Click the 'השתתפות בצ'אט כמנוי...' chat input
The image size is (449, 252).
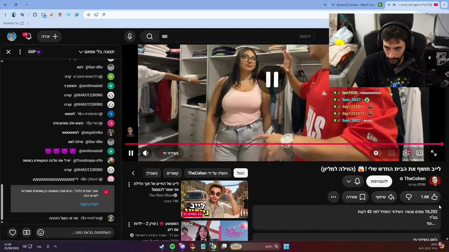pos(91,232)
